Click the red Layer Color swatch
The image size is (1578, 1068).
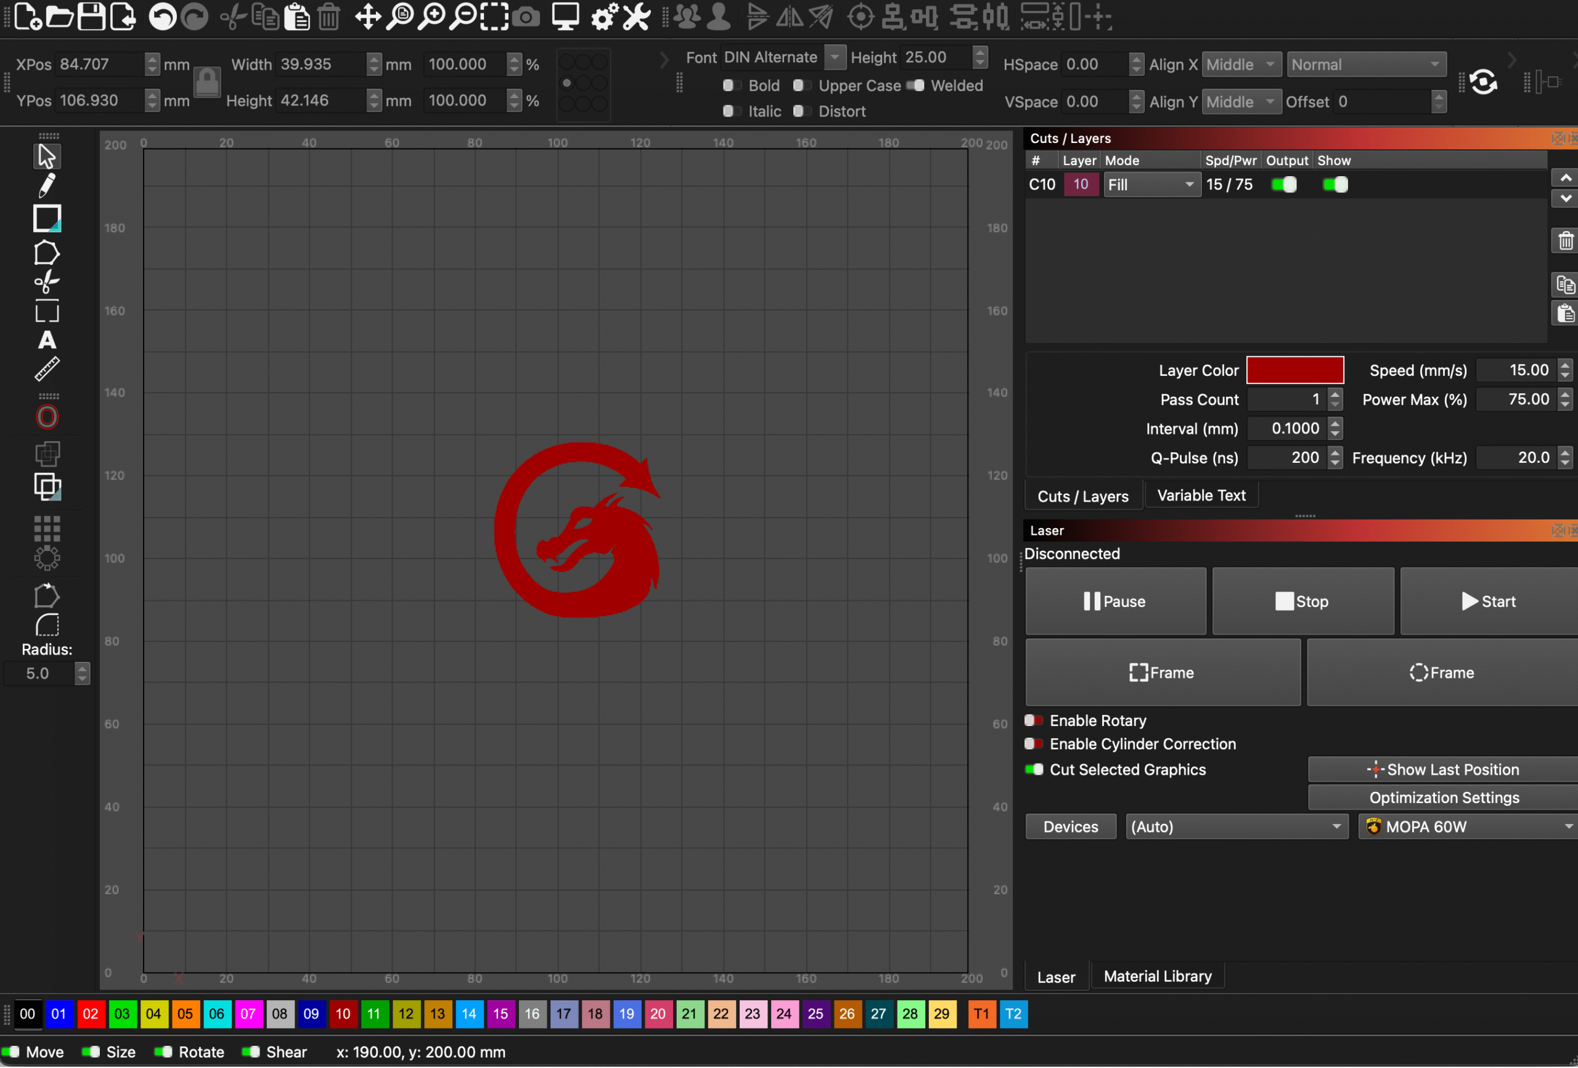click(x=1296, y=369)
